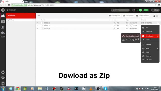Sort files by Size column
Viewport: 161px width, 91px height.
[115, 20]
